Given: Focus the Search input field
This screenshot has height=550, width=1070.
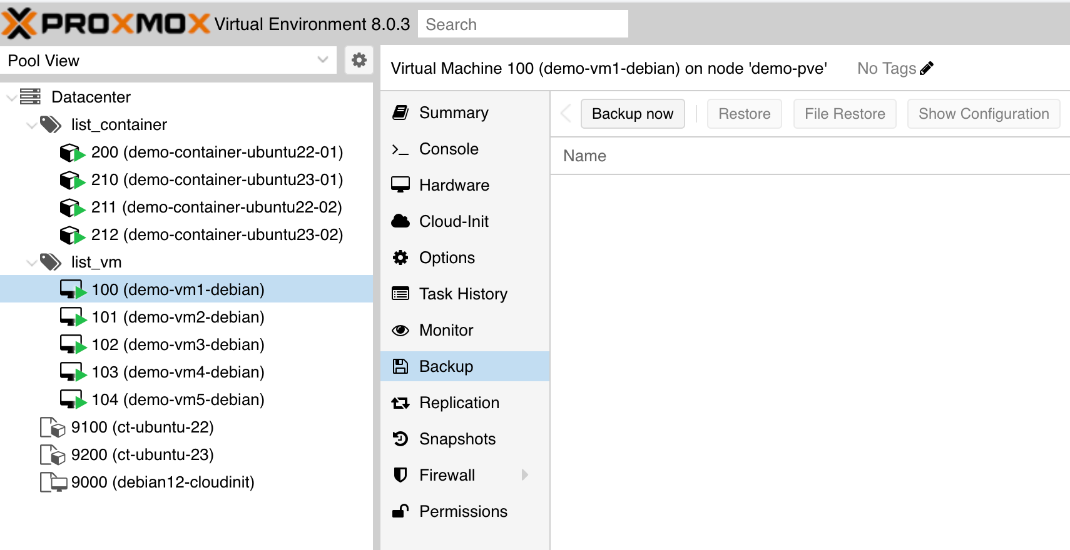Looking at the screenshot, I should click(523, 24).
